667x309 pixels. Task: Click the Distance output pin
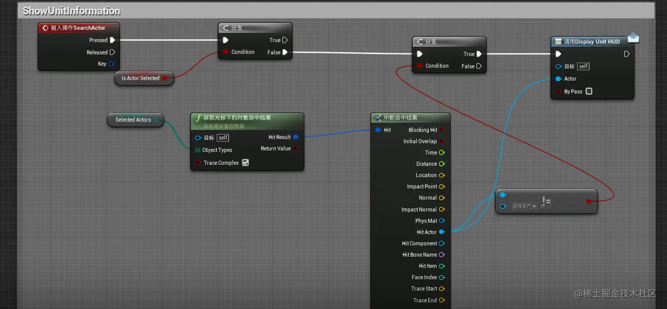coord(442,164)
